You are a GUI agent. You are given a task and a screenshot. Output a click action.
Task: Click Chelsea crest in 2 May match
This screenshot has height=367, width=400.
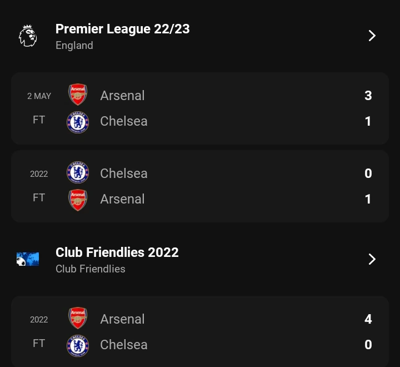tap(78, 122)
